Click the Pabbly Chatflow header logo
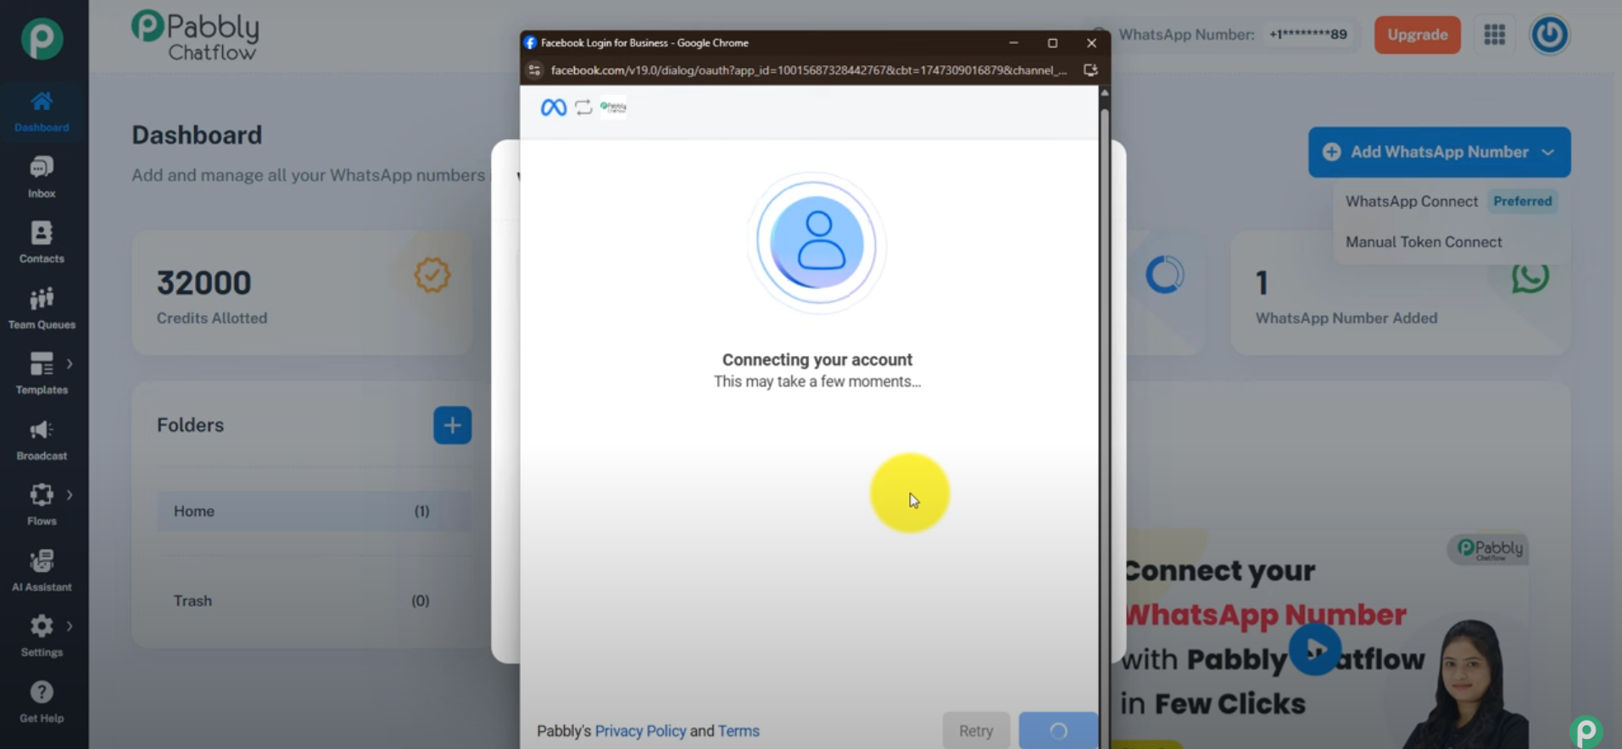This screenshot has width=1622, height=749. [x=195, y=36]
